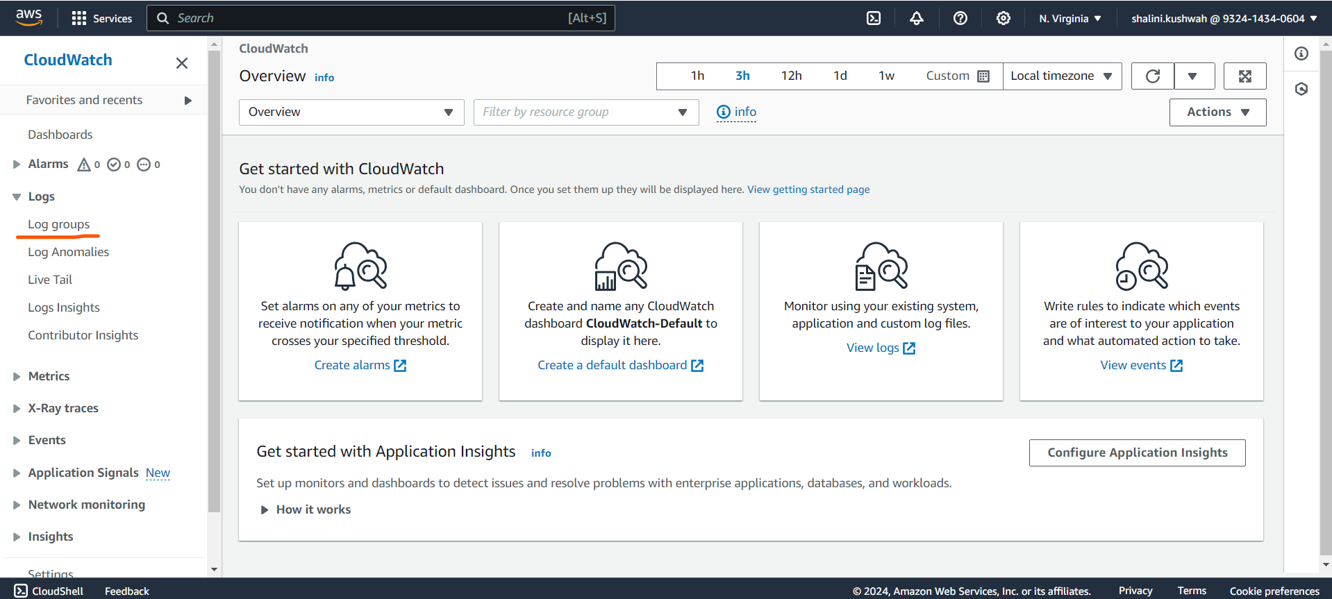The image size is (1332, 599).
Task: Open the Overview view selector dropdown
Action: click(351, 112)
